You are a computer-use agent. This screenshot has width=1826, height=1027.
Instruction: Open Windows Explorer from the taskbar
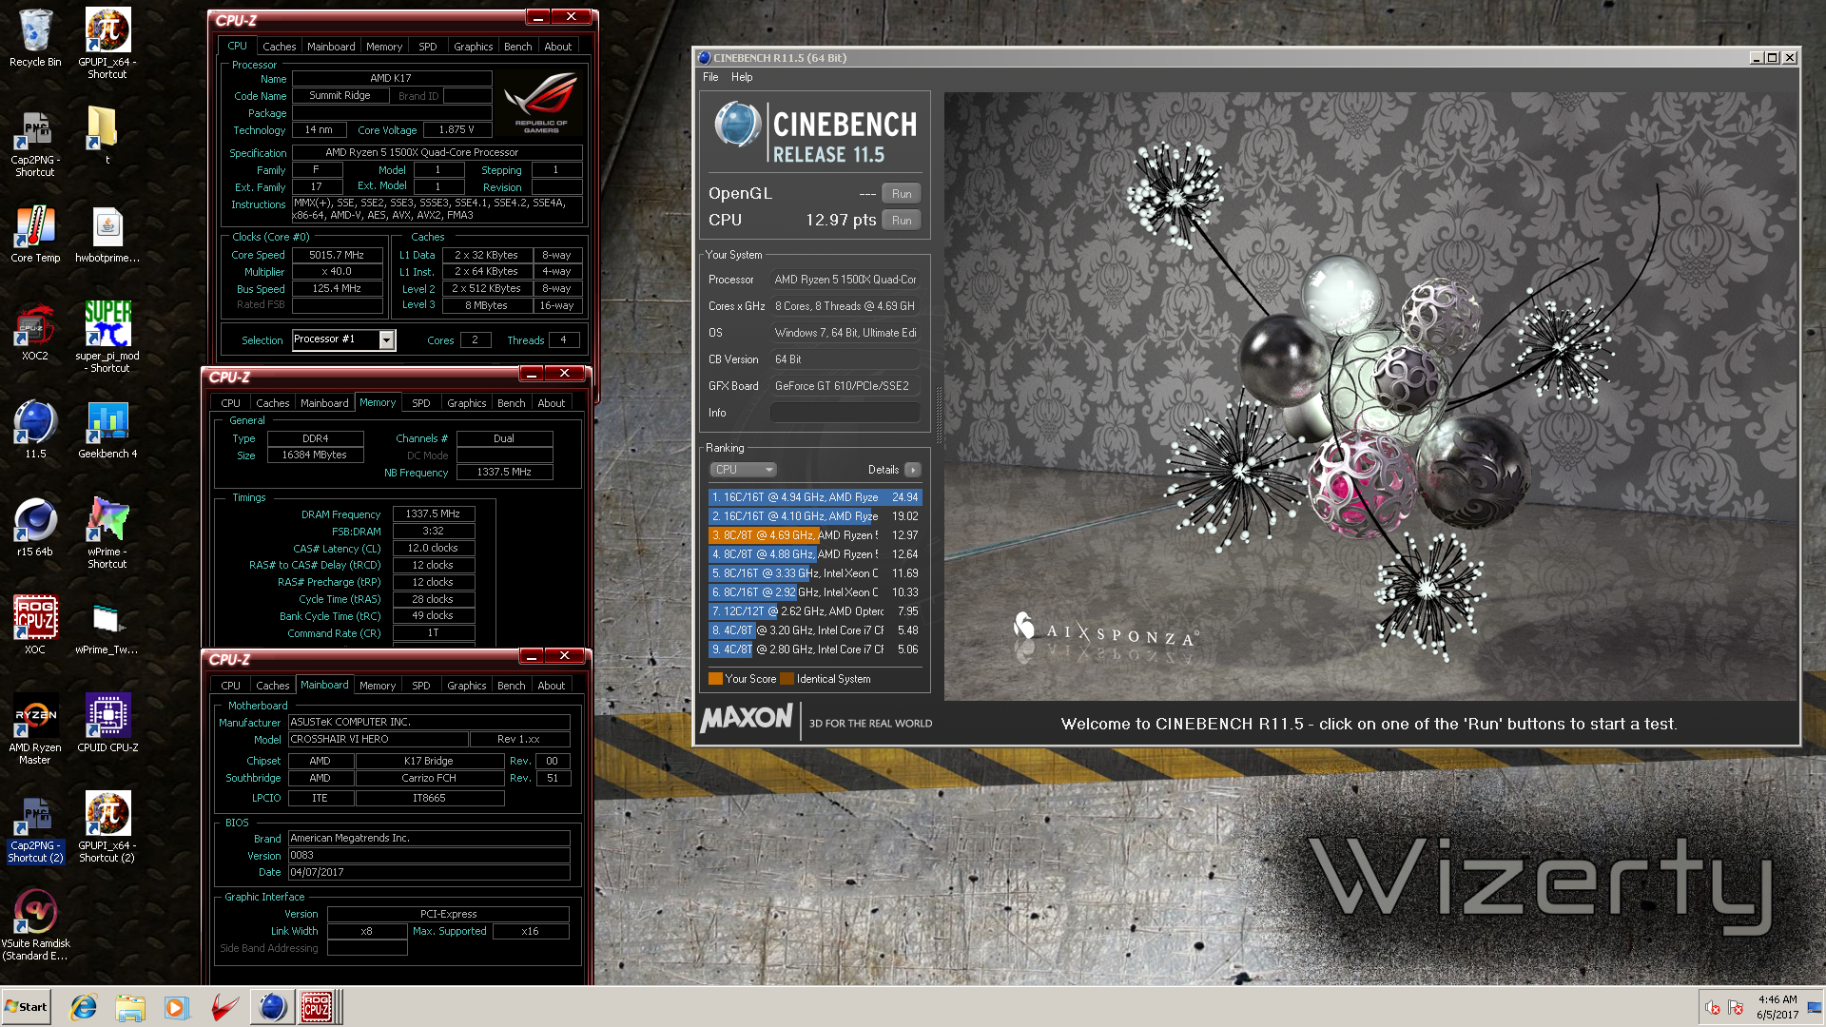click(x=130, y=1007)
